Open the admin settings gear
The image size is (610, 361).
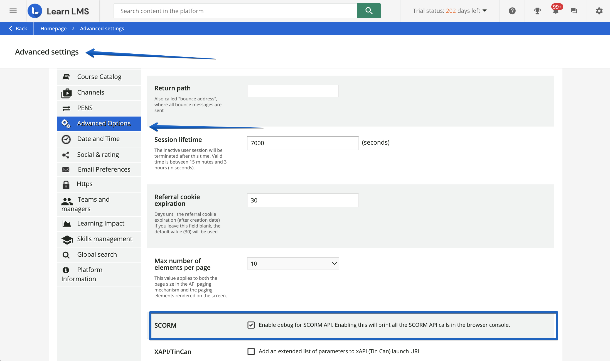coord(599,11)
